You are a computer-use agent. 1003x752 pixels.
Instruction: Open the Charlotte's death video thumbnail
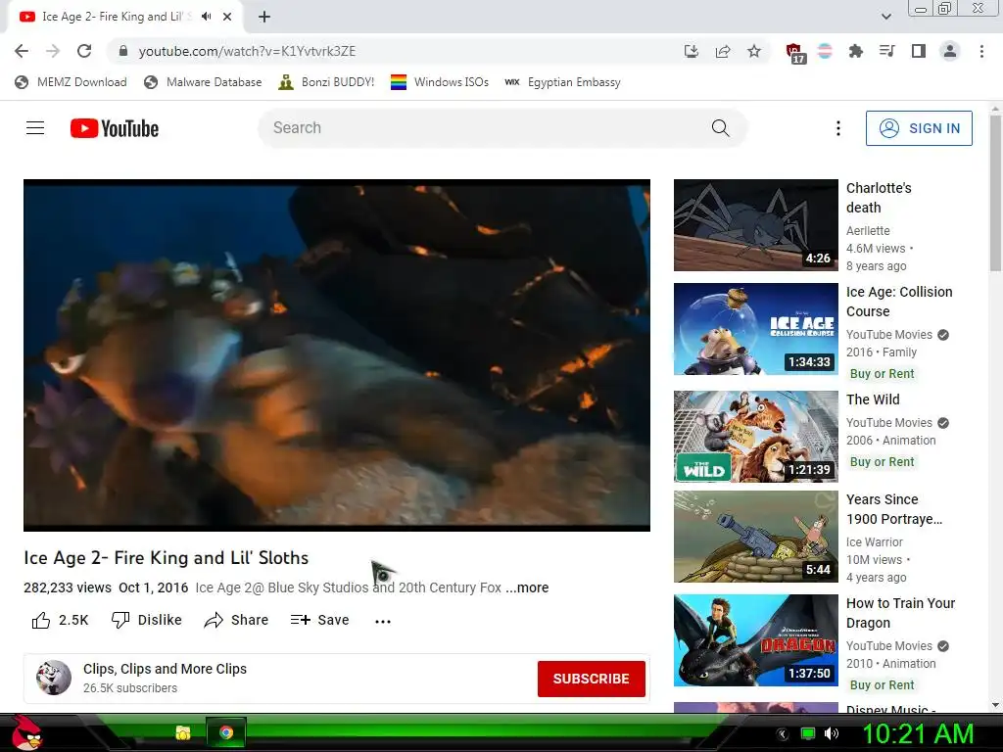tap(755, 225)
